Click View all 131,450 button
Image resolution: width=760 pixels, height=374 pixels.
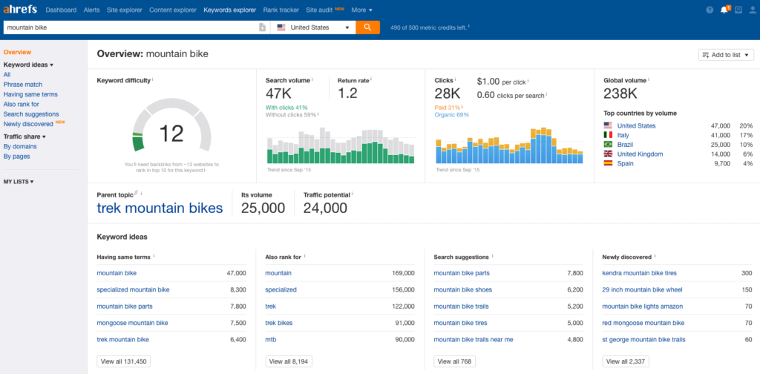pyautogui.click(x=124, y=361)
